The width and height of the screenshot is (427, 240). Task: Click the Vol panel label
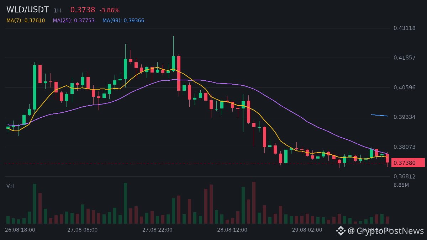click(10, 186)
